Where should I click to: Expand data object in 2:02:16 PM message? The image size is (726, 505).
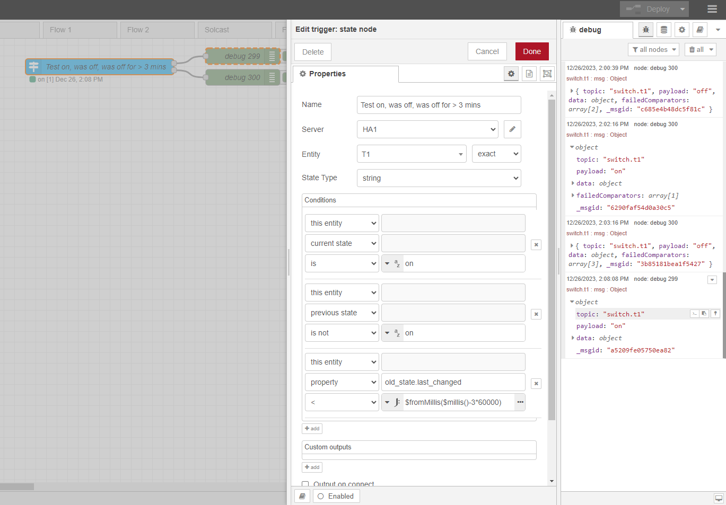(x=573, y=183)
